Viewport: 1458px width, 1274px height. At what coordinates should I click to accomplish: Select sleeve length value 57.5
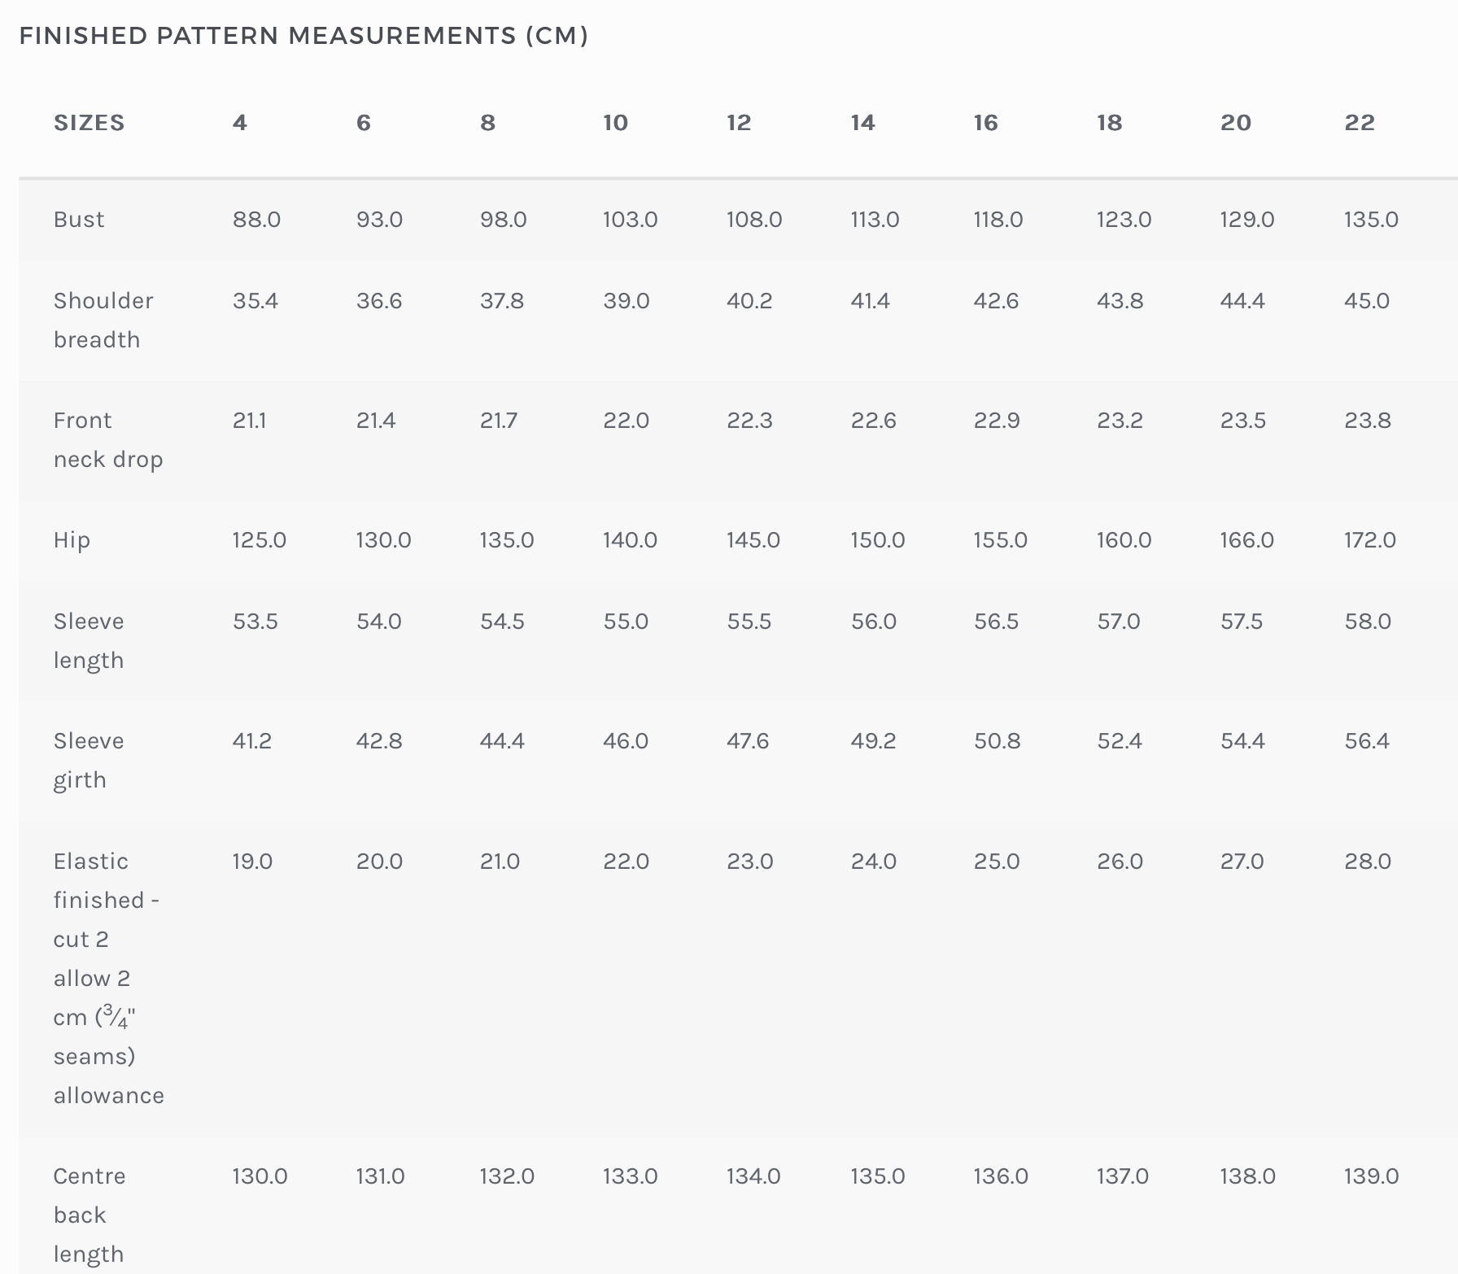tap(1242, 622)
